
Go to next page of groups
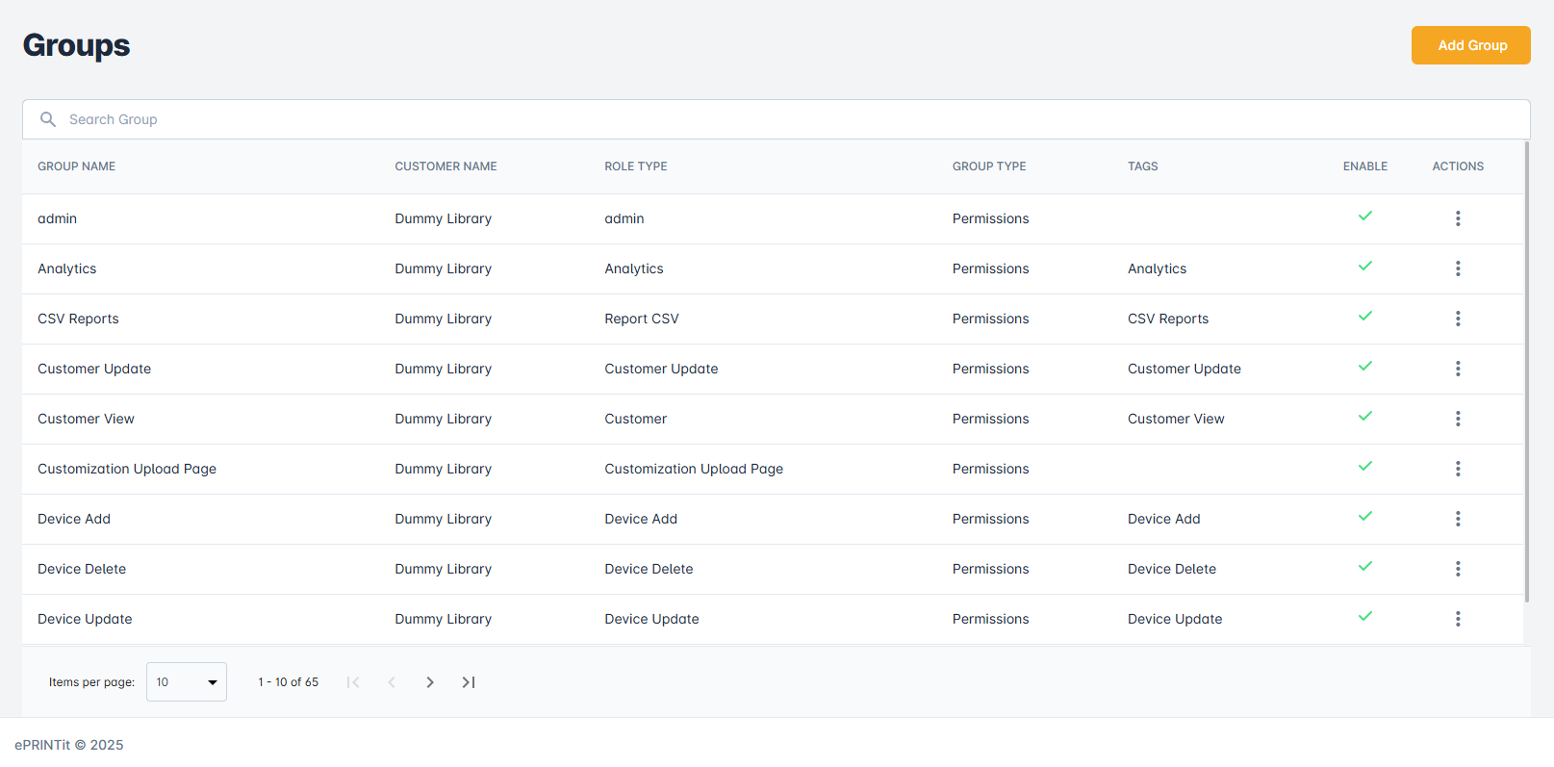click(x=430, y=682)
